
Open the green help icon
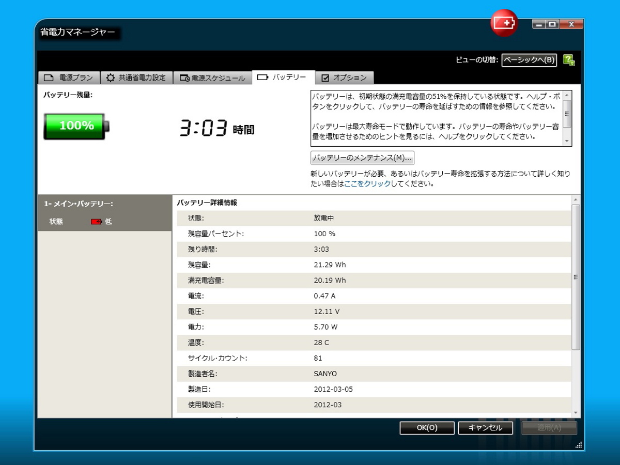coord(568,60)
